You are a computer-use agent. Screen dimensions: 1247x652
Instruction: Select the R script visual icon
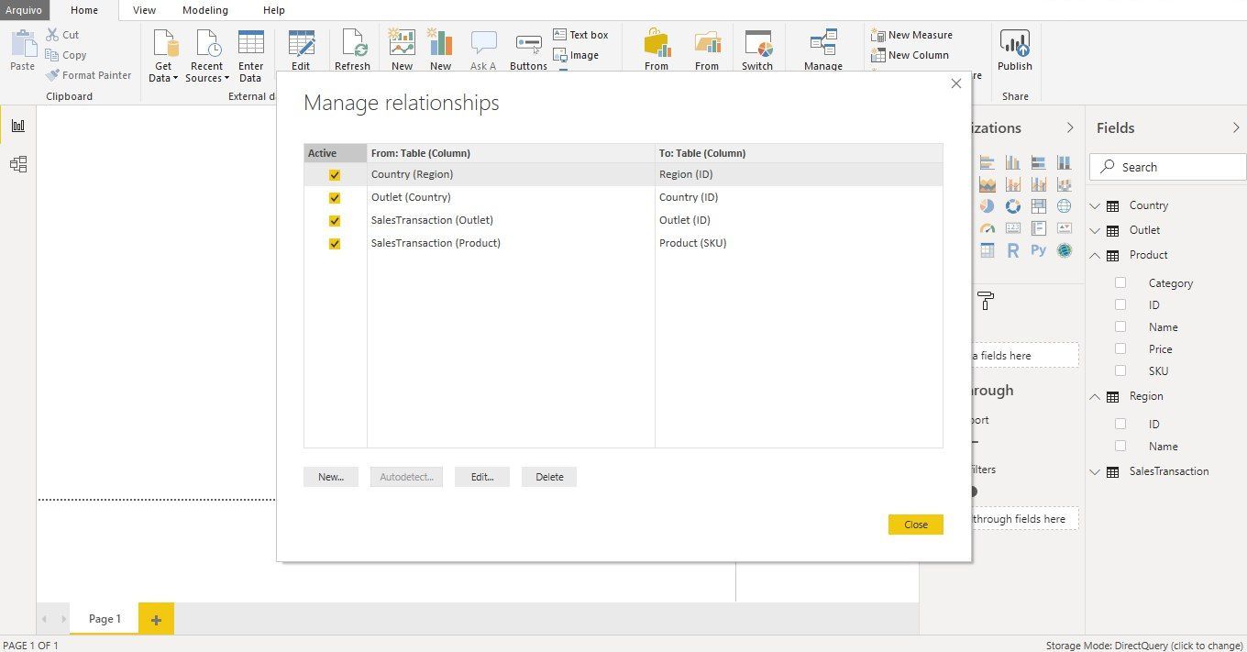(x=1012, y=250)
